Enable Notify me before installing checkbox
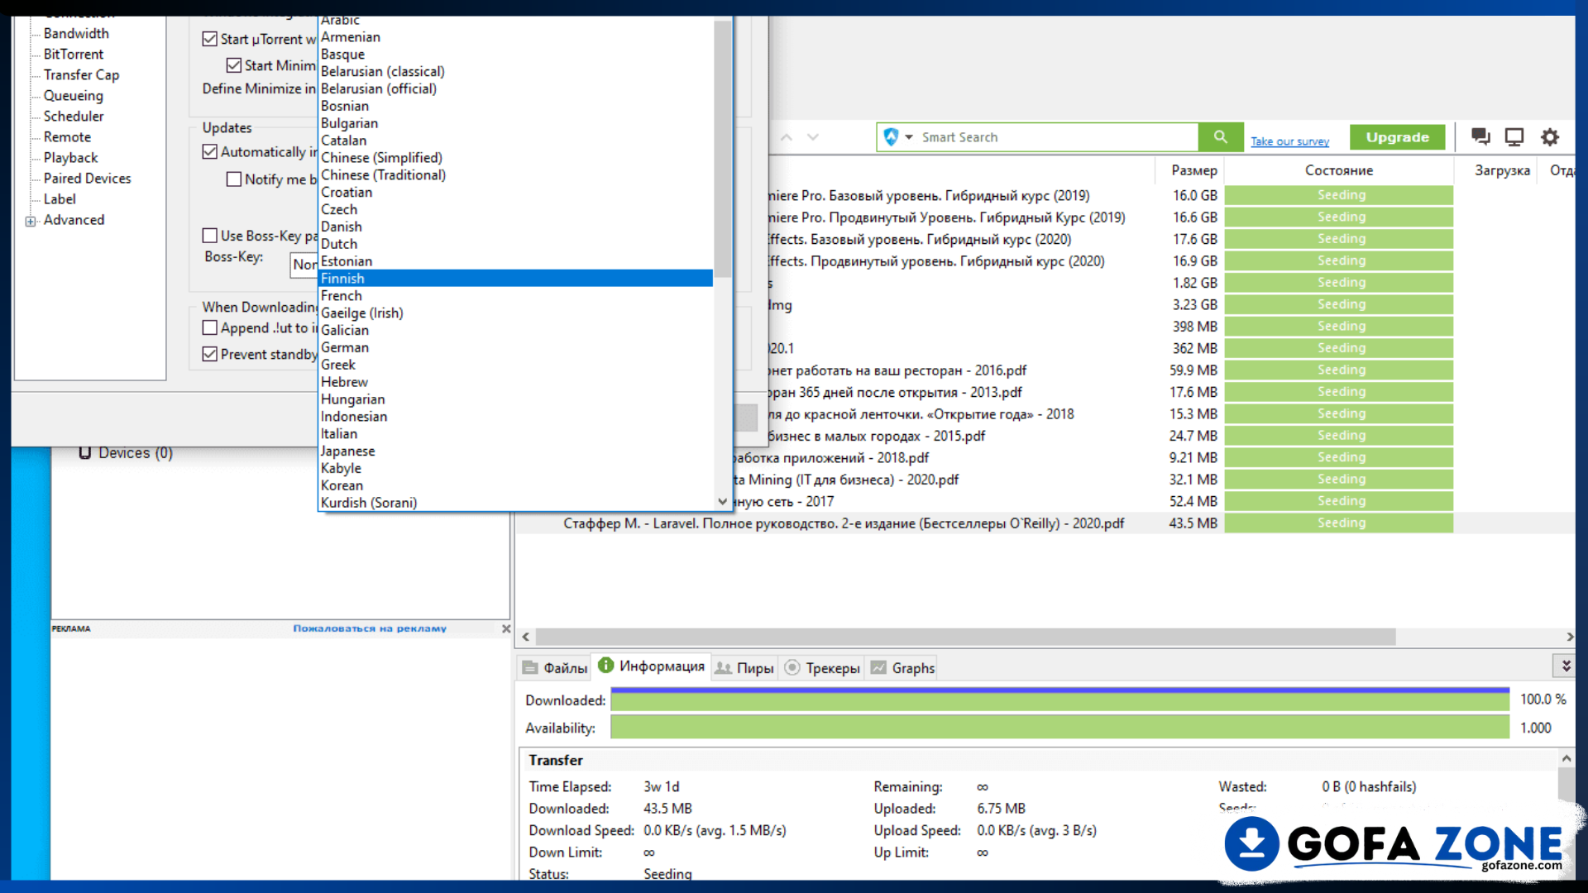This screenshot has height=893, width=1588. click(234, 179)
